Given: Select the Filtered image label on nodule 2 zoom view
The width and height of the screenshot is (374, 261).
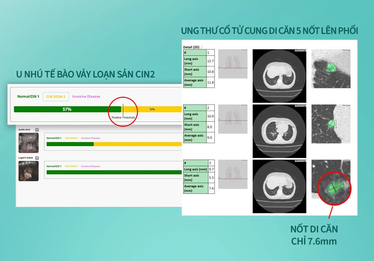Looking at the screenshot, I should click(347, 105).
